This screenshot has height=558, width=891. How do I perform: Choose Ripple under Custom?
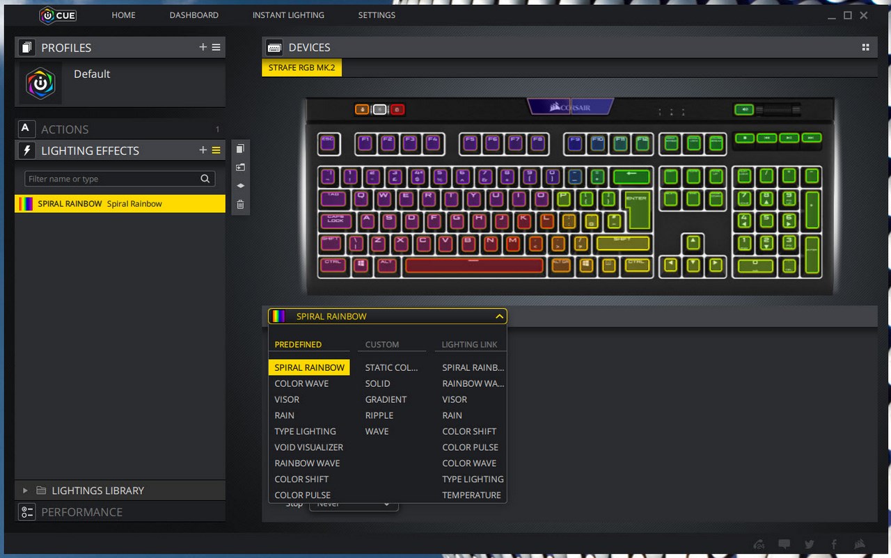pos(379,415)
